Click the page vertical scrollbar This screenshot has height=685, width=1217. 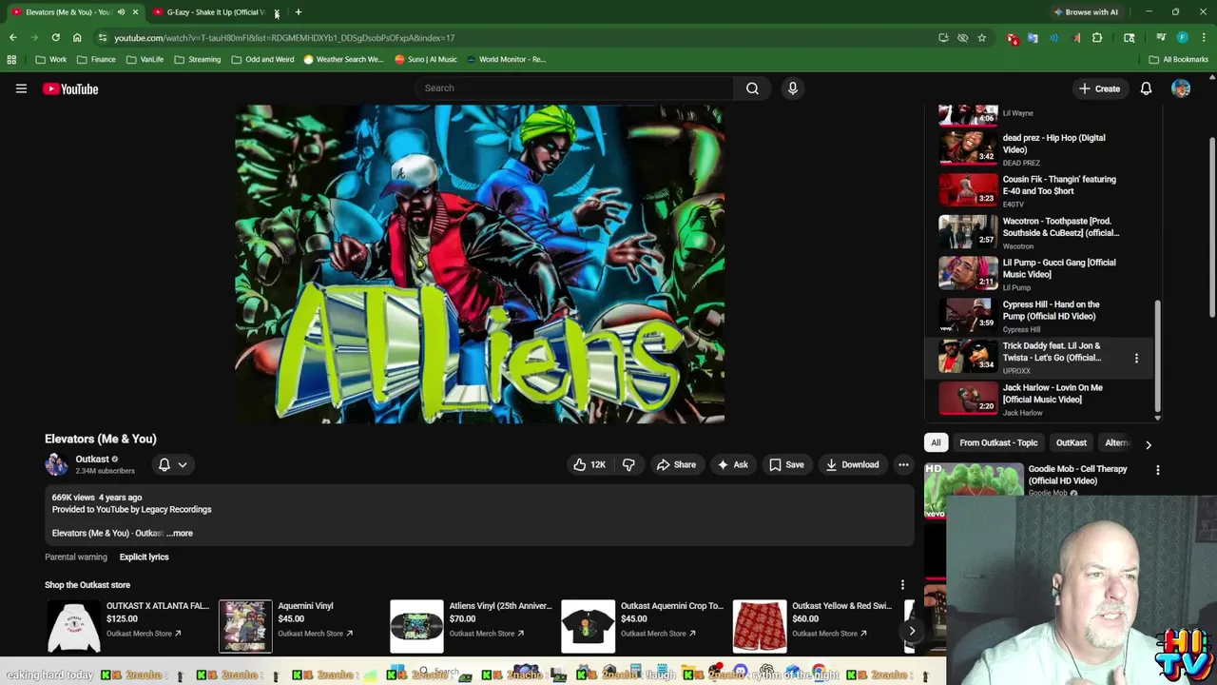click(1211, 228)
